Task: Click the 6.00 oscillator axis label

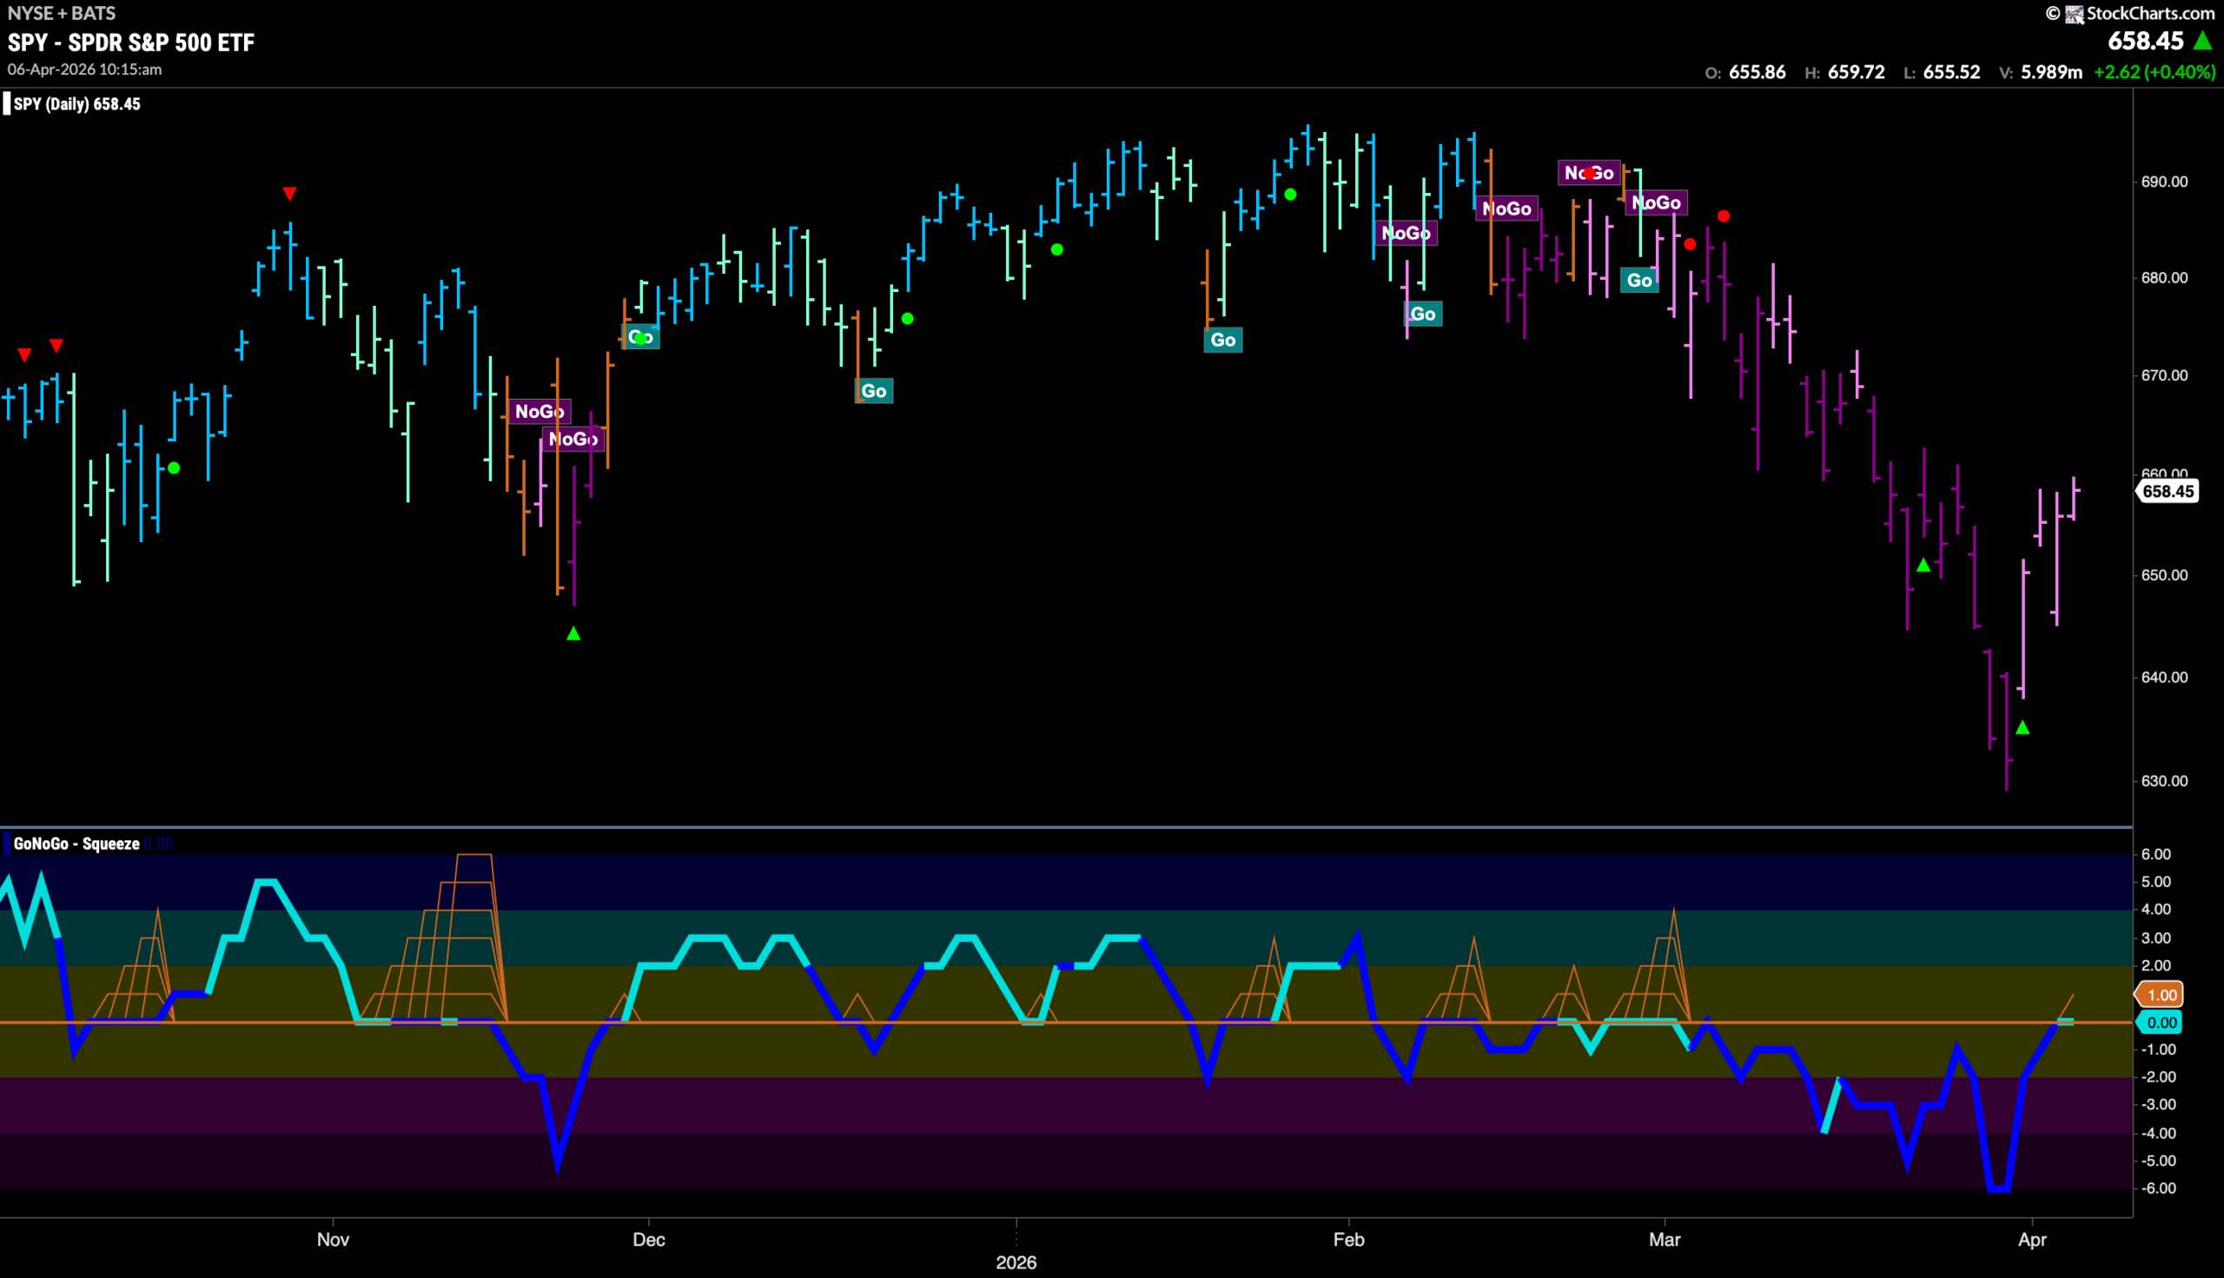Action: 2155,854
